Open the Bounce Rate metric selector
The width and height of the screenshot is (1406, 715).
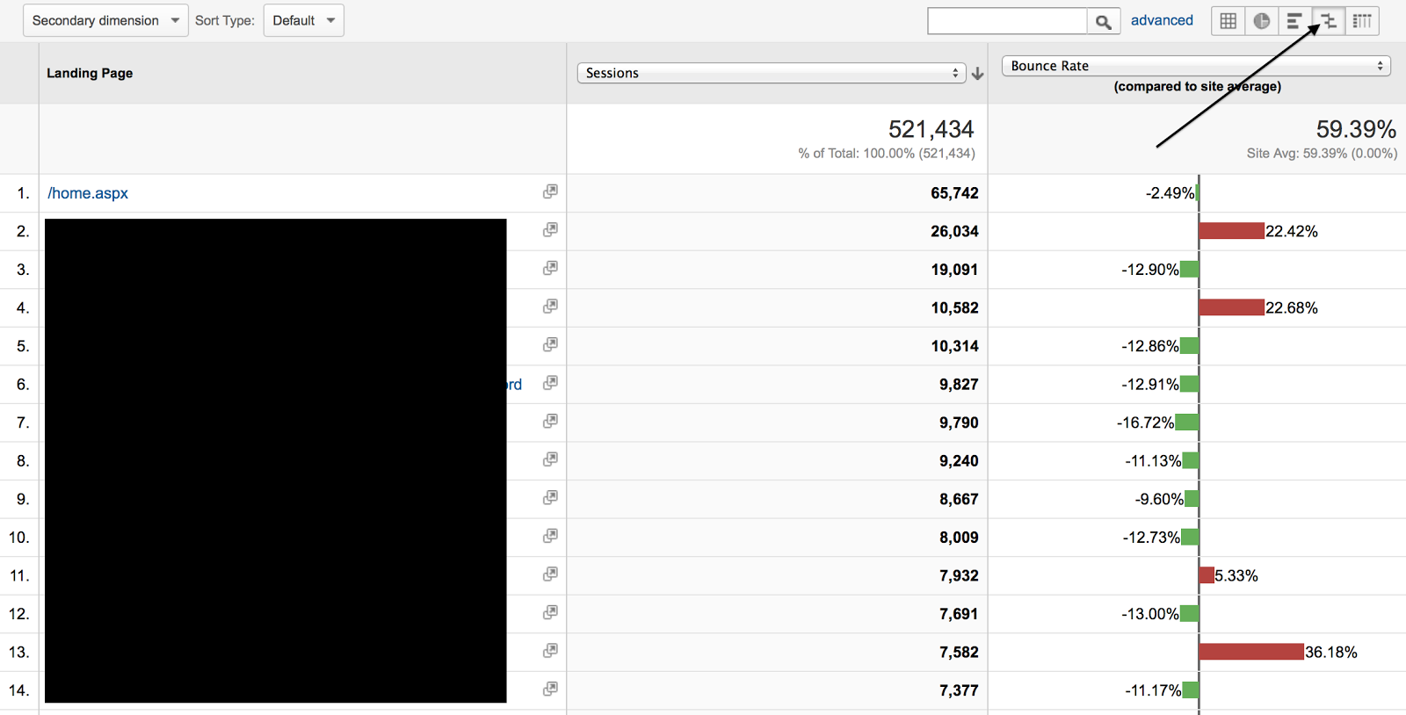point(1196,66)
